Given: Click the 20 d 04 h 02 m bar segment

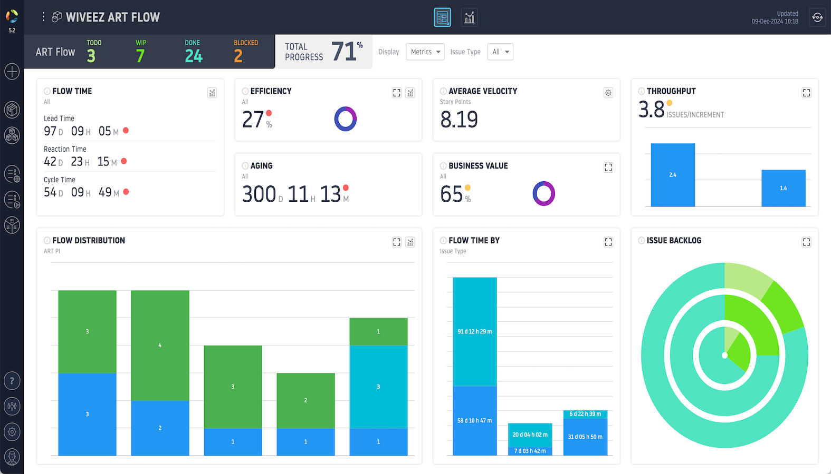Looking at the screenshot, I should point(530,435).
